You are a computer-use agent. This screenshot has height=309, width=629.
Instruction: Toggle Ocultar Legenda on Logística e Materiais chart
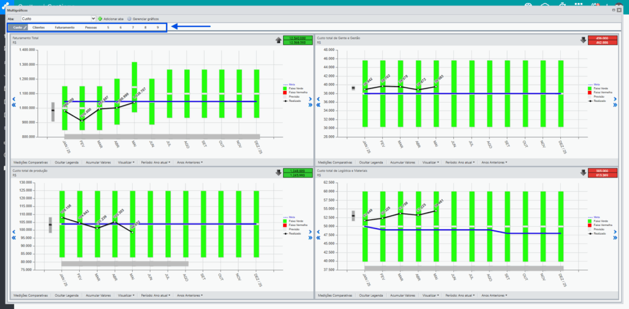click(x=371, y=295)
